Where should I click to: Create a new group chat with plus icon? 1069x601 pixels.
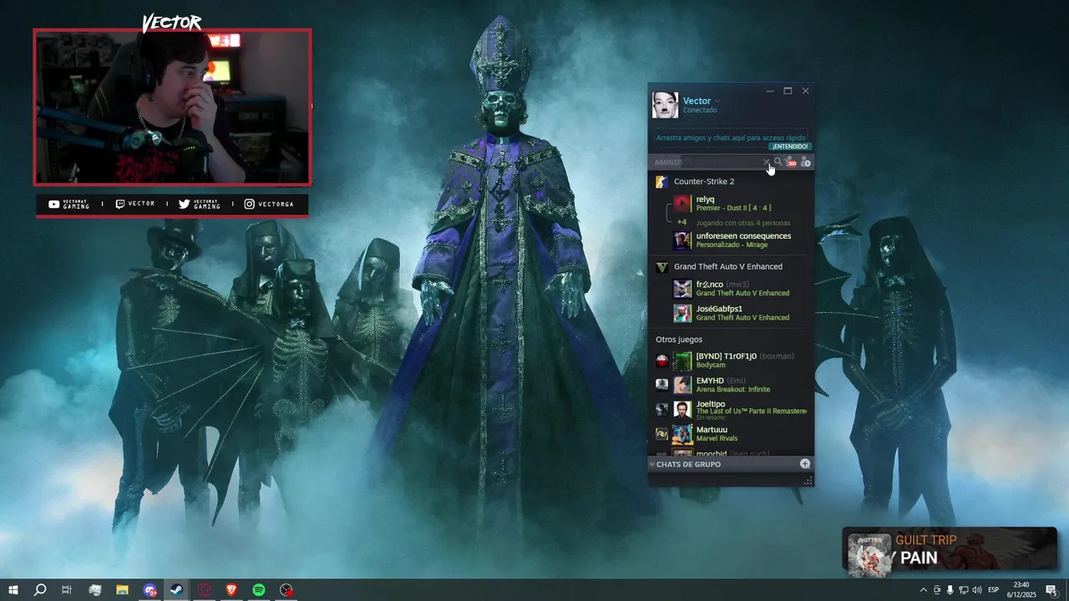(805, 463)
